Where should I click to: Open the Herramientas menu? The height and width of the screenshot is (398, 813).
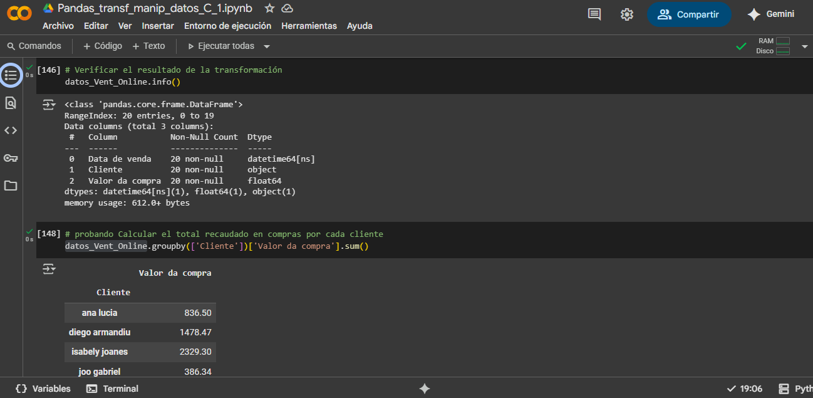[x=309, y=26]
